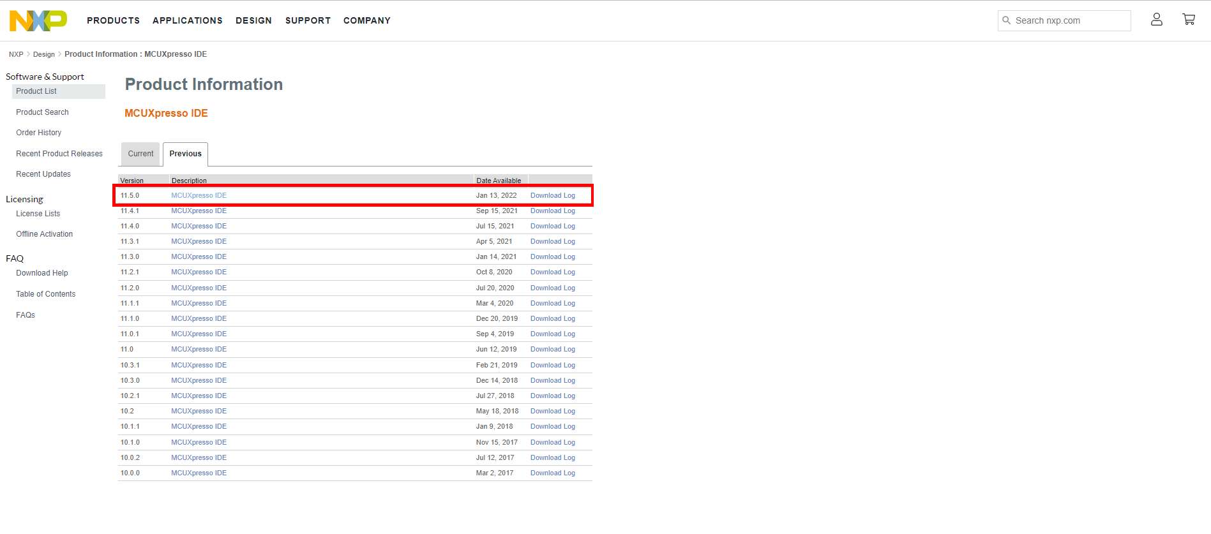Click the Design breadcrumb link

tap(44, 54)
